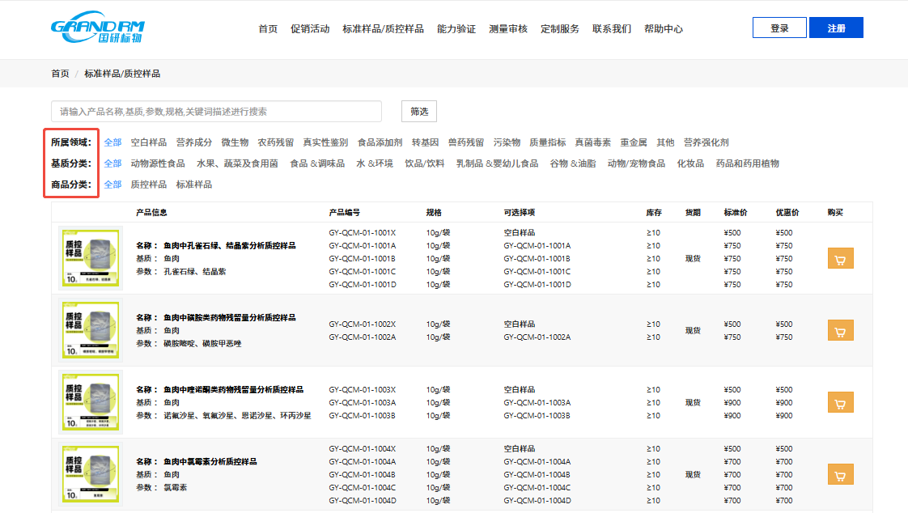
Task: Filter by 农药残留 field category
Action: 275,142
